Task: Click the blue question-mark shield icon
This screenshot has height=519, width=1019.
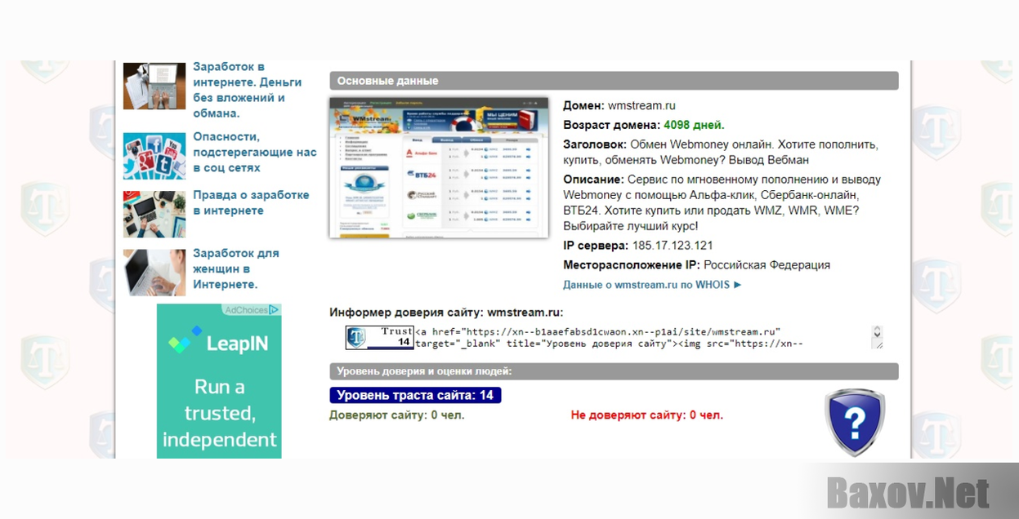Action: [854, 422]
